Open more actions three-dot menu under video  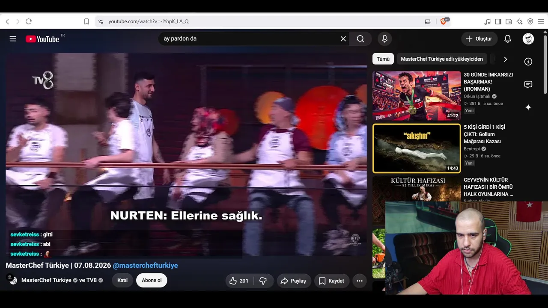point(360,281)
